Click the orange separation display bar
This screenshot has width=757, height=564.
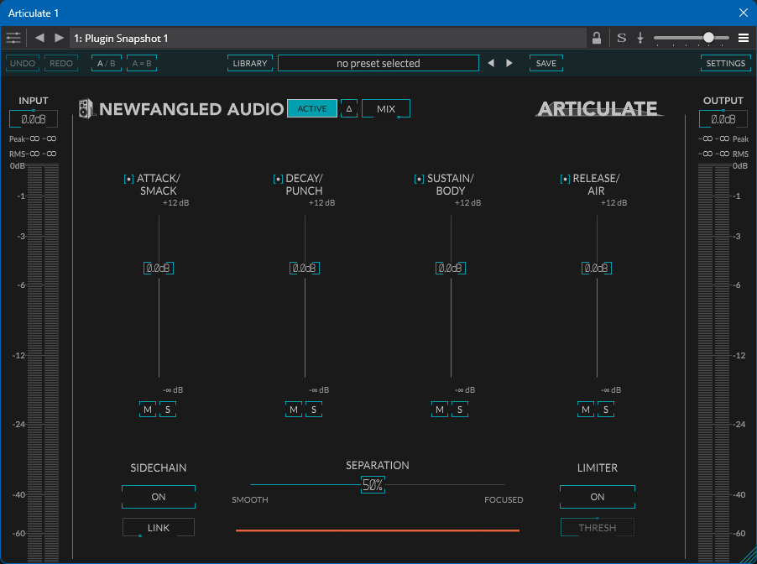coord(378,530)
